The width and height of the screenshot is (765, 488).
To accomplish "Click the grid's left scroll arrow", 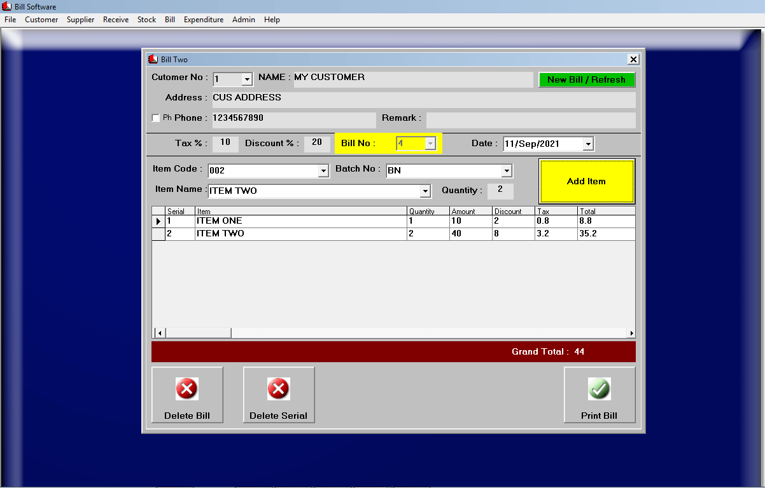I will coord(160,333).
